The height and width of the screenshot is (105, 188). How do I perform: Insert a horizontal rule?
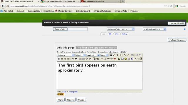(102, 59)
